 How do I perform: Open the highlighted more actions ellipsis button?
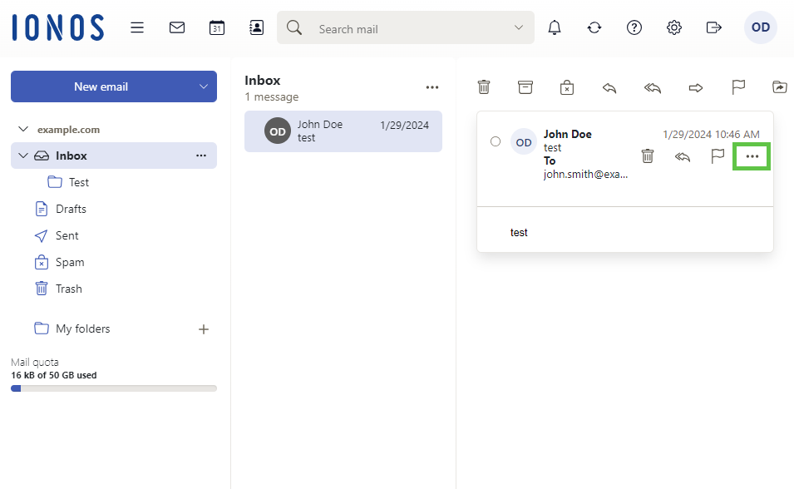pyautogui.click(x=752, y=156)
